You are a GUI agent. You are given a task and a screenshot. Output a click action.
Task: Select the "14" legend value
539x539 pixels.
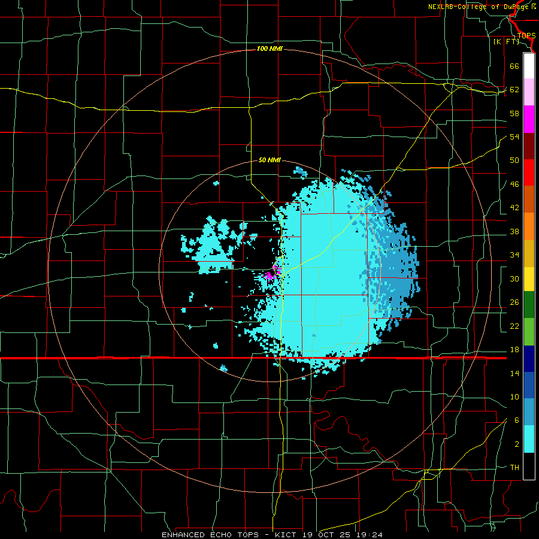click(514, 373)
